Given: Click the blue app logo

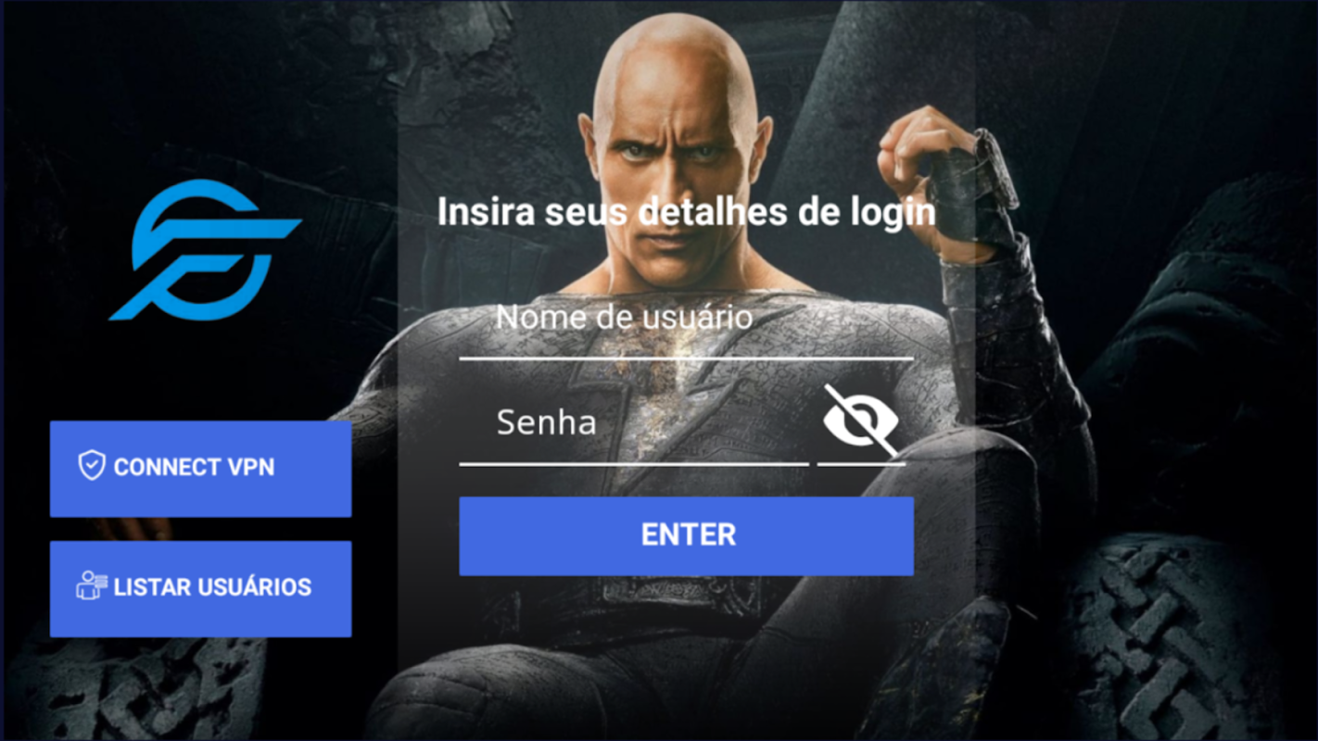Looking at the screenshot, I should point(205,251).
